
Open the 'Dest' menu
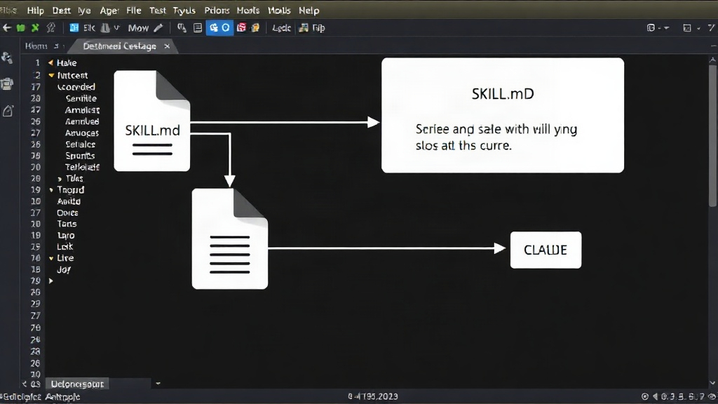[62, 10]
